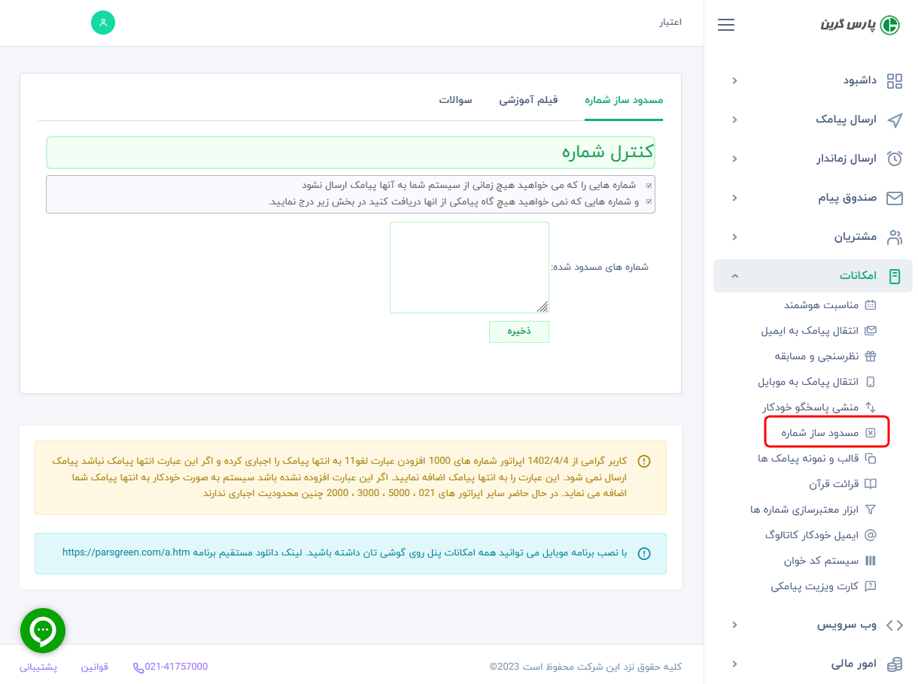Click the blocked numbers text area
Image resolution: width=918 pixels, height=684 pixels.
[x=469, y=267]
